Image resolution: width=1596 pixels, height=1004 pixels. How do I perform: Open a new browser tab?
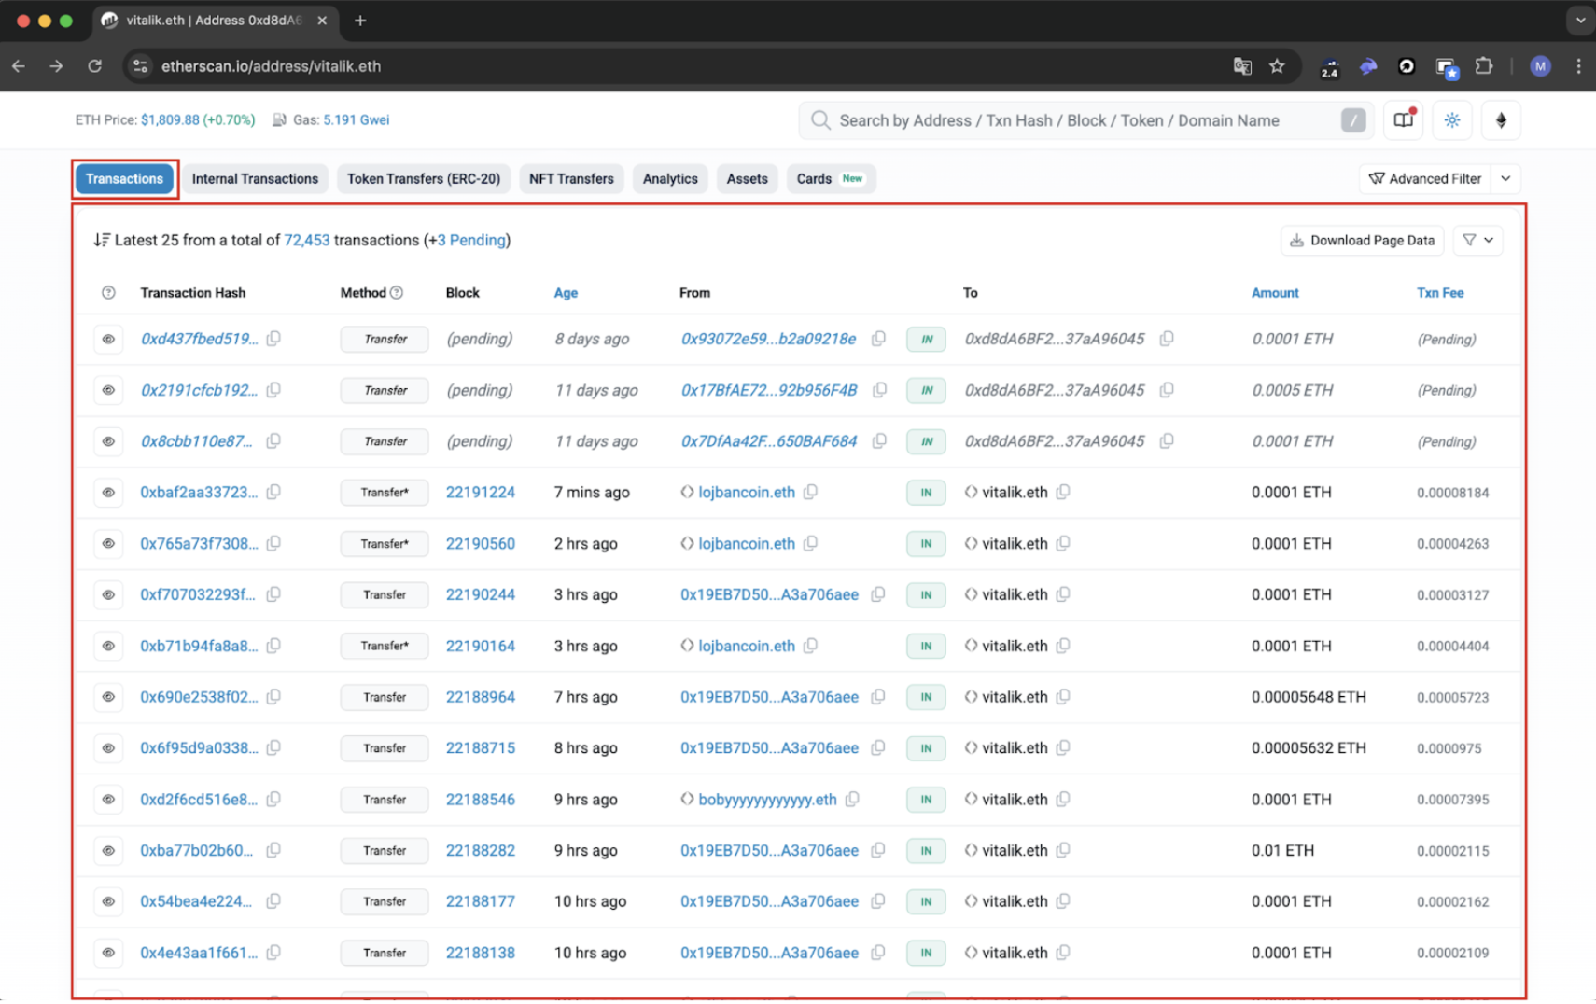click(360, 20)
